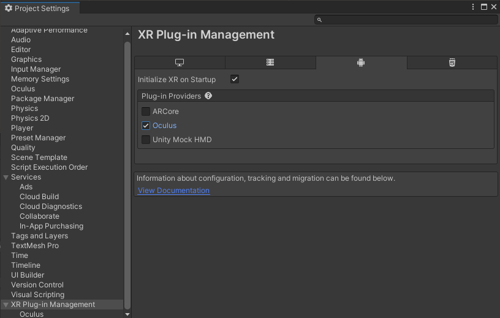Uncheck the Oculus plug-in provider
Viewport: 500px width, 318px height.
[146, 126]
